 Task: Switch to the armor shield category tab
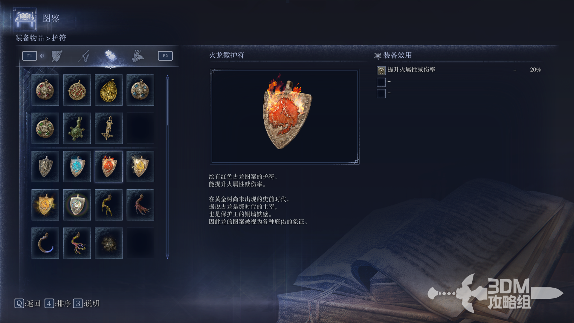click(x=57, y=56)
